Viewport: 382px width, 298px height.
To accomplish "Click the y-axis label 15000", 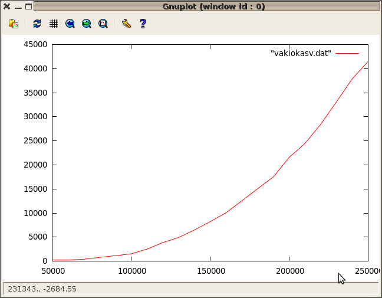I will coord(35,189).
